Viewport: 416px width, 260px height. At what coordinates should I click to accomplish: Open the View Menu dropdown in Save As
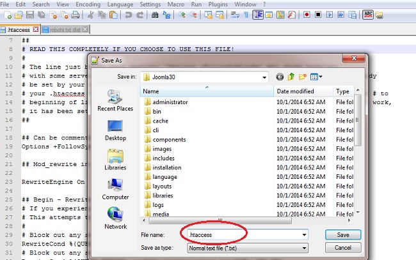pyautogui.click(x=316, y=77)
